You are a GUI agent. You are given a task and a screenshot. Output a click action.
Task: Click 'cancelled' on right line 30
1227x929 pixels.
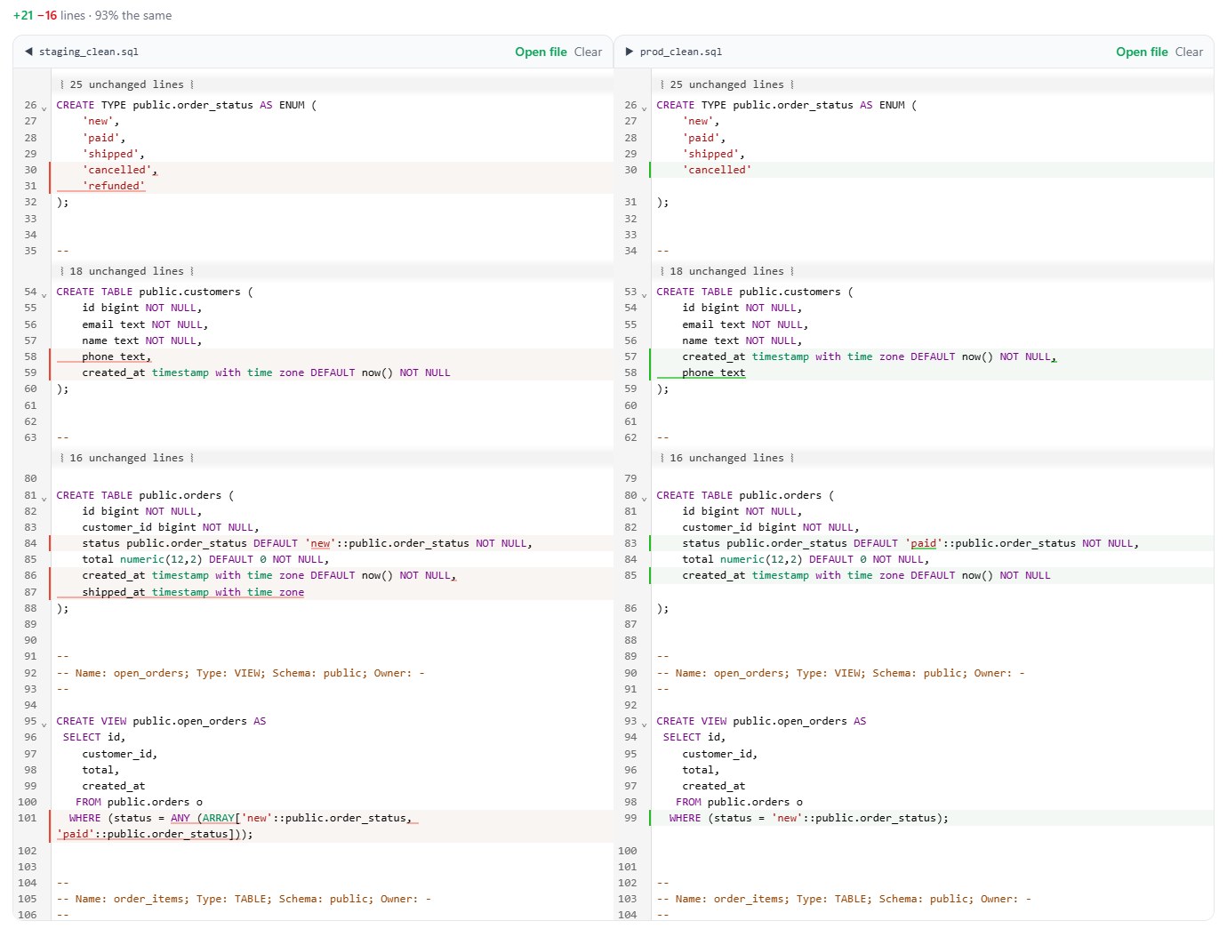[717, 170]
